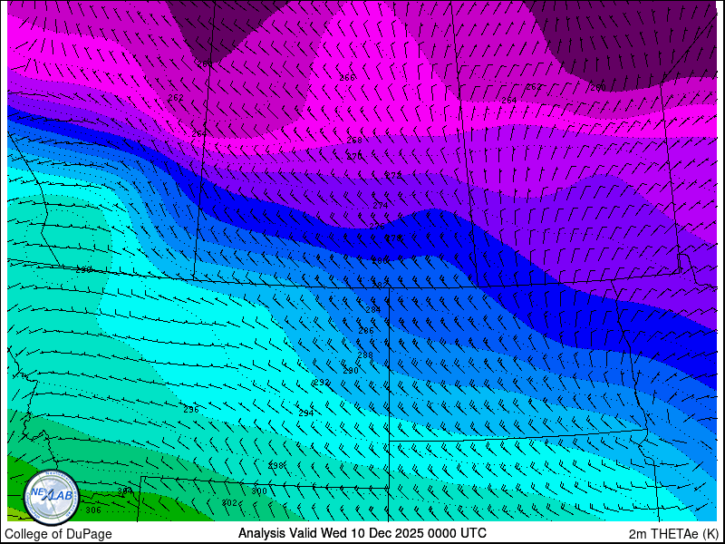
Task: Select the 276 contour label
Action: click(377, 226)
